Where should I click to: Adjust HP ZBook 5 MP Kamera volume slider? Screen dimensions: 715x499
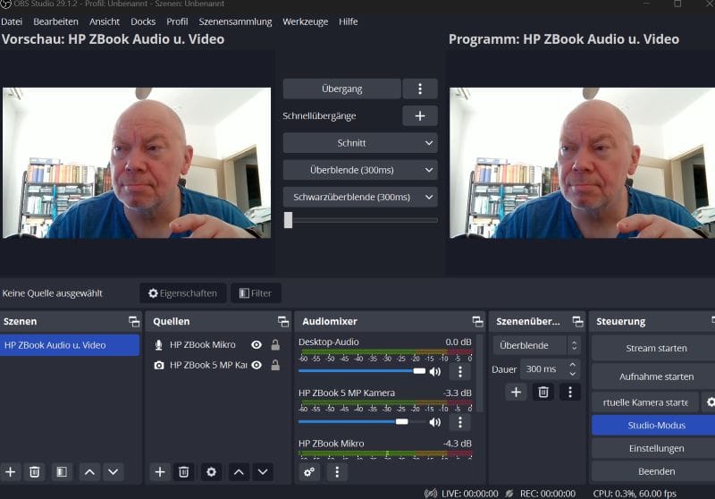(362, 422)
